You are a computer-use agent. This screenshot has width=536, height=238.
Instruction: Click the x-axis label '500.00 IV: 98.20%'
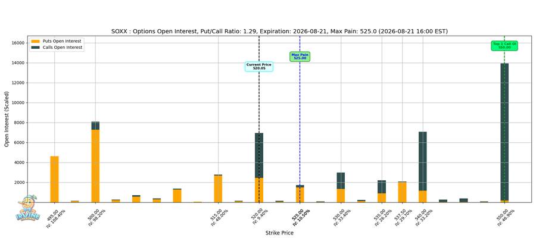(98, 216)
